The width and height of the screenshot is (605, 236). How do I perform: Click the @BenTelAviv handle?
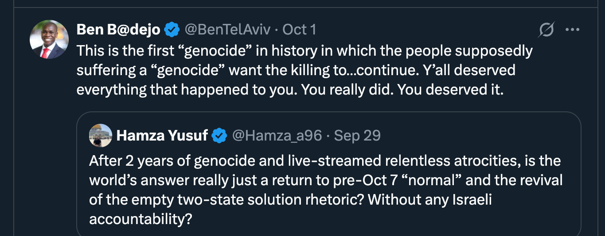tap(227, 30)
